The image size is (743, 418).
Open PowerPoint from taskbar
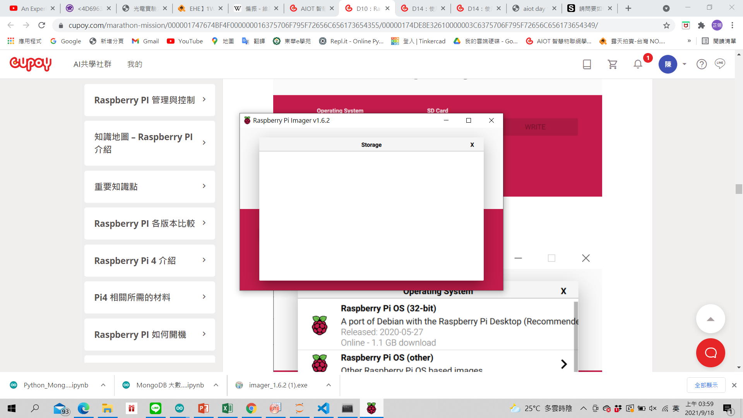(x=203, y=408)
